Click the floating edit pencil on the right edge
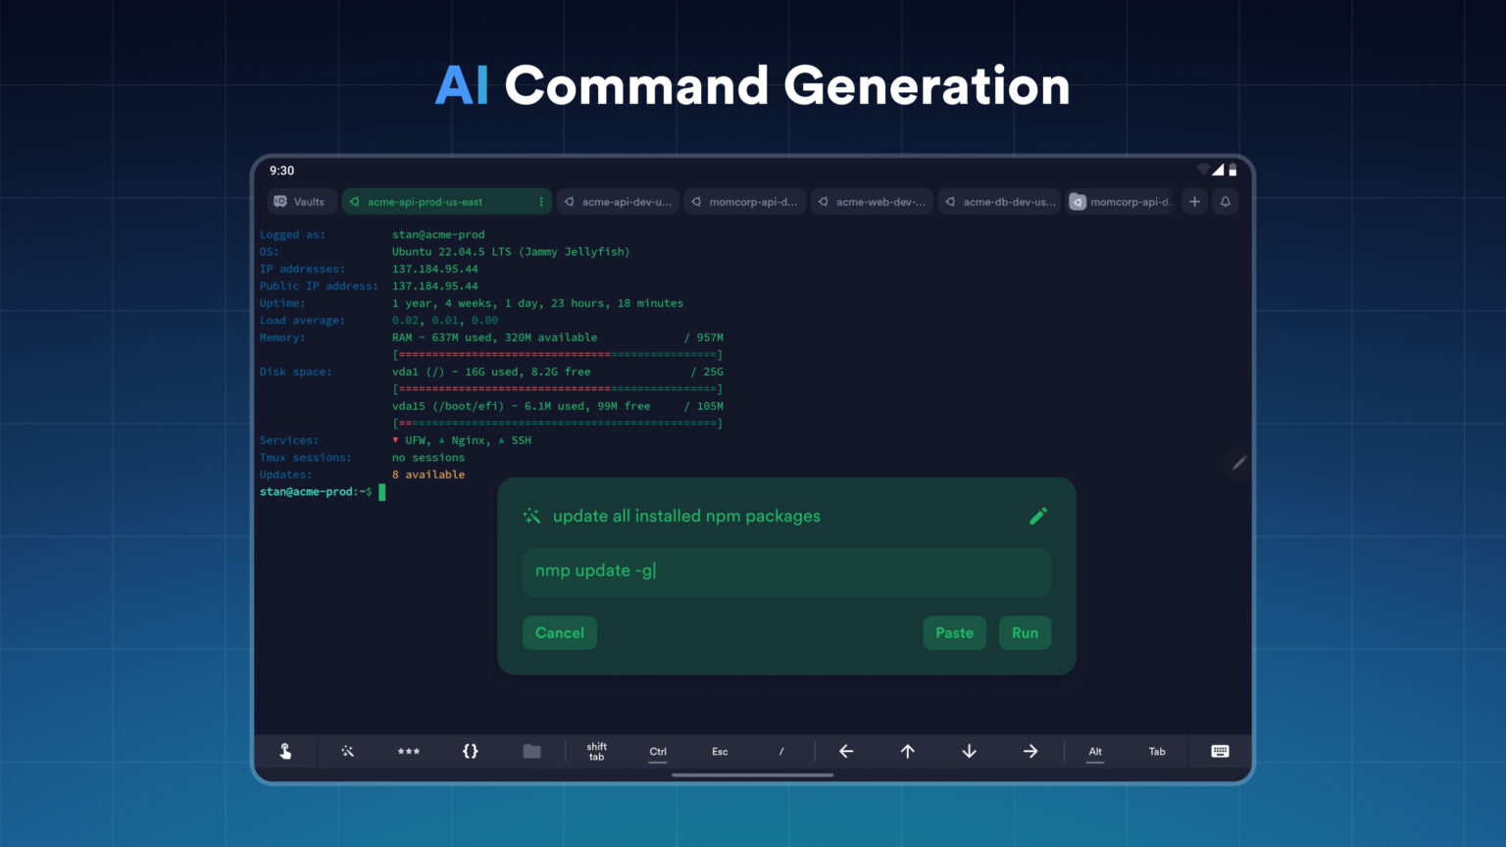The image size is (1506, 847). 1238,462
